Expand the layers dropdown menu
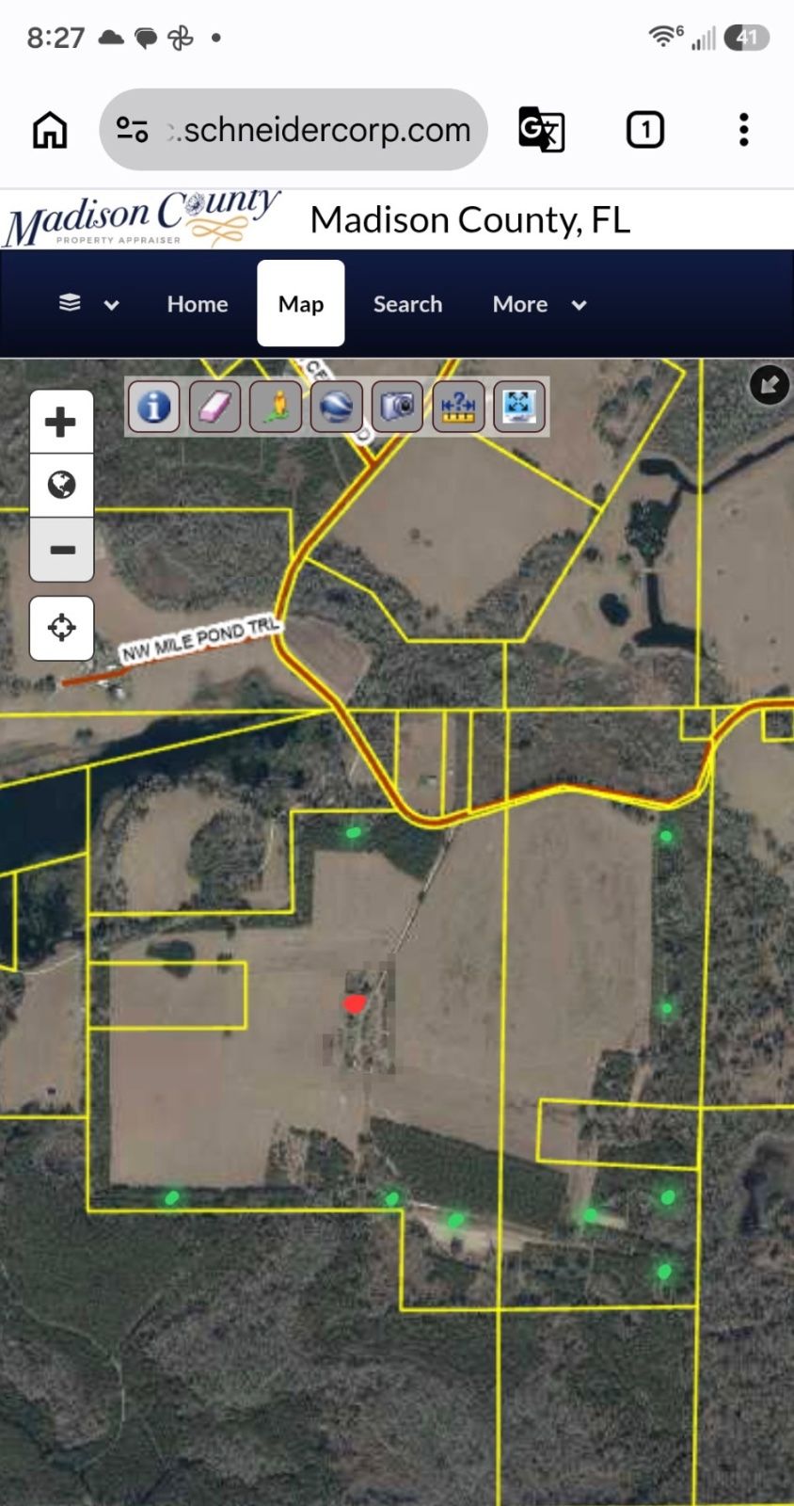Screen dimensions: 794x1506 88,304
